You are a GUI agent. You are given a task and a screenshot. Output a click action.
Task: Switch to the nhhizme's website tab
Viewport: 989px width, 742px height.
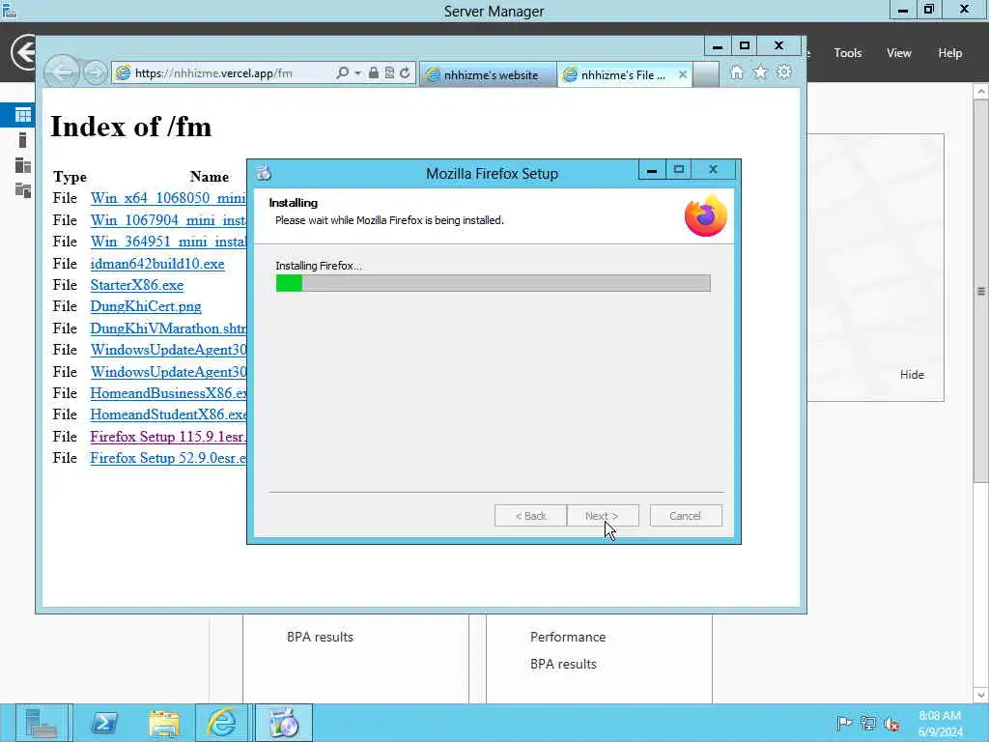tap(488, 75)
